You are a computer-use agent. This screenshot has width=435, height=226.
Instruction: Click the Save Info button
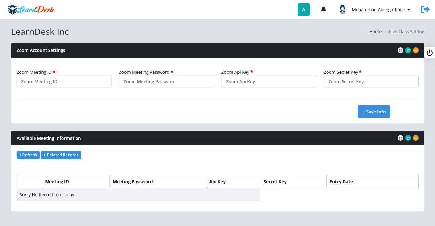374,112
